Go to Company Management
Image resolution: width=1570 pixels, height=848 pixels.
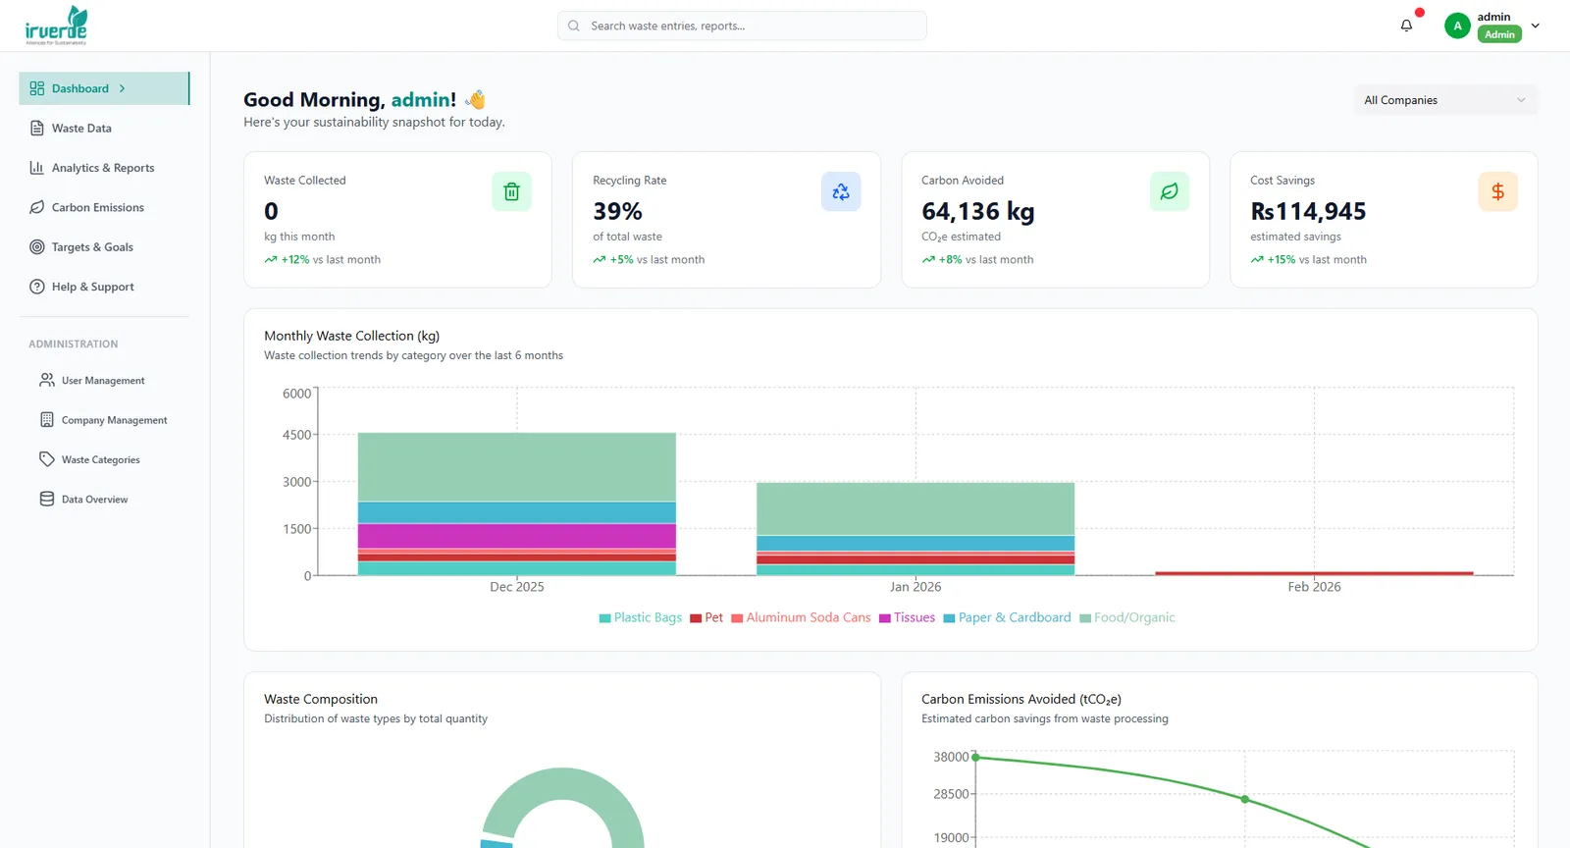(104, 420)
